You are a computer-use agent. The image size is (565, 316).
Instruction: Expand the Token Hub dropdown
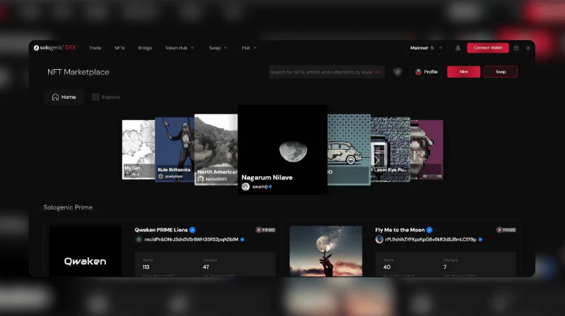(179, 48)
